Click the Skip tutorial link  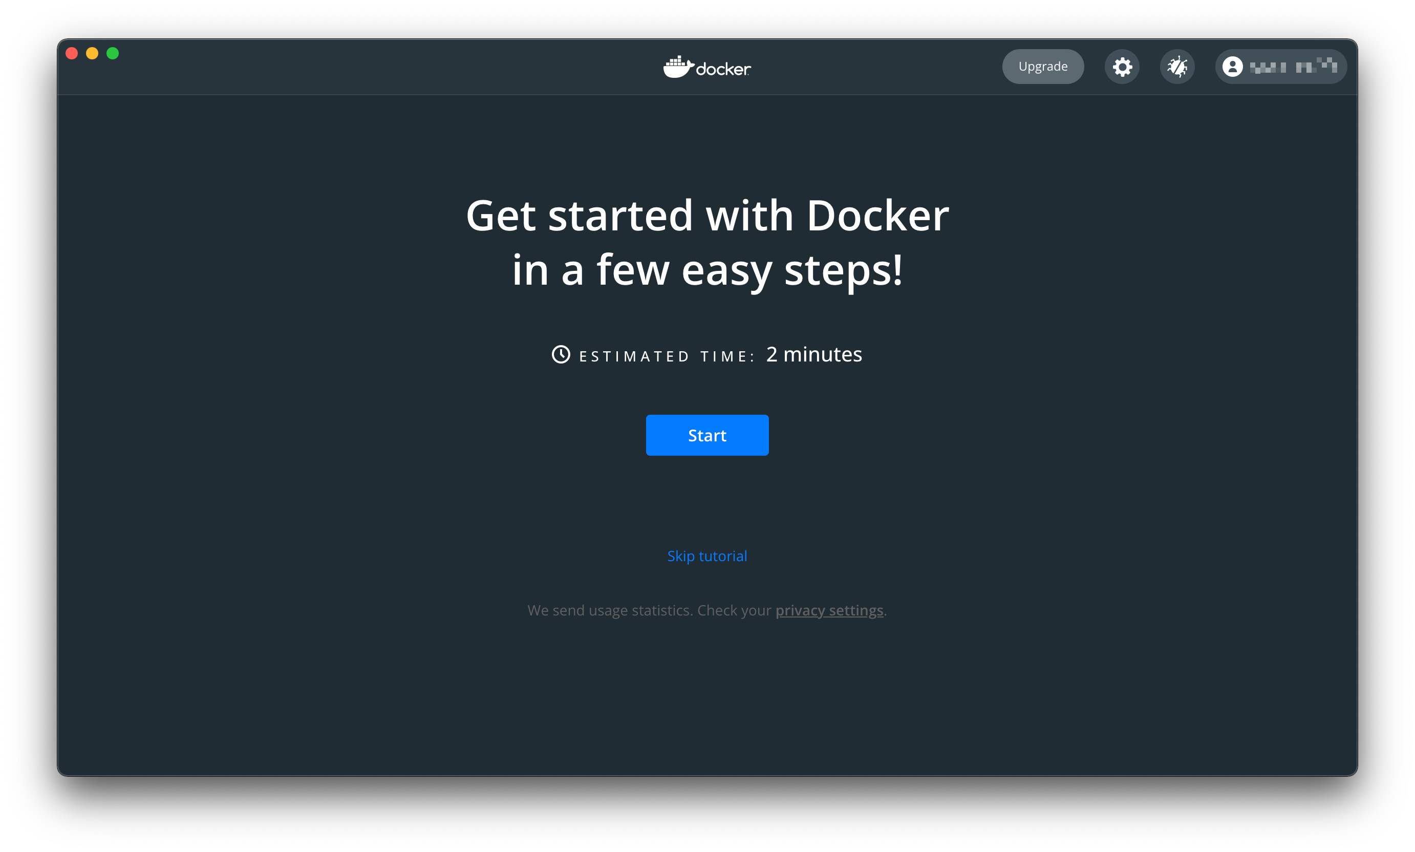click(x=706, y=556)
